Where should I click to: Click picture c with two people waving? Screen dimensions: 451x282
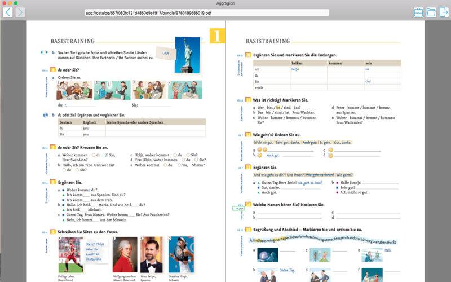point(320,255)
